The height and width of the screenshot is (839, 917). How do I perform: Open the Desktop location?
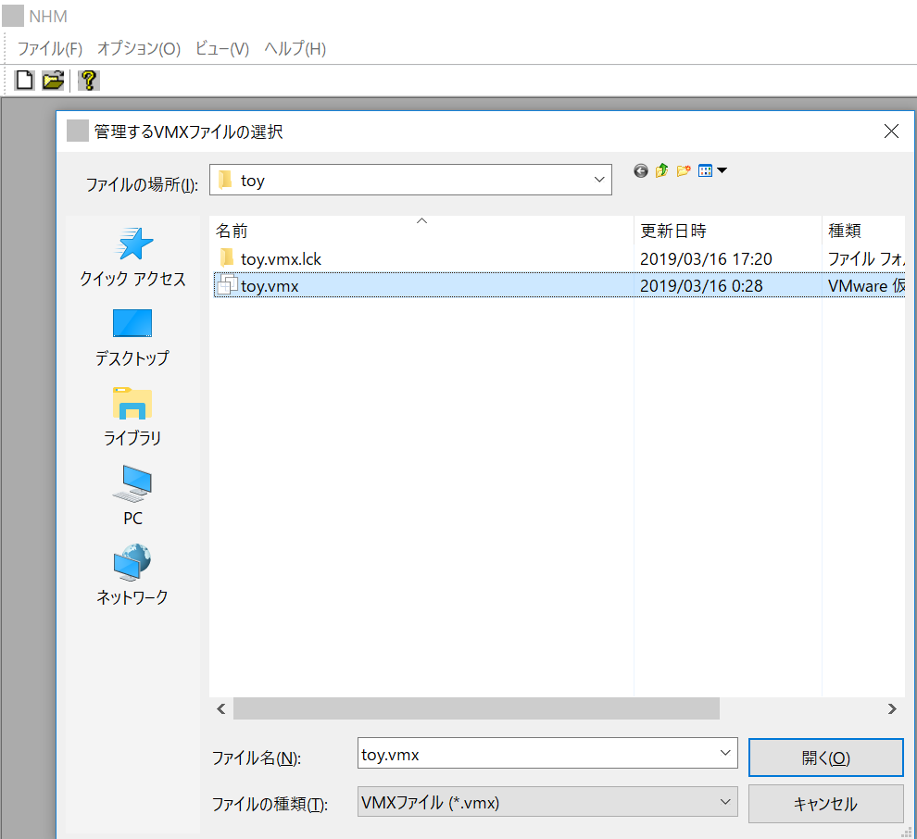pyautogui.click(x=132, y=338)
